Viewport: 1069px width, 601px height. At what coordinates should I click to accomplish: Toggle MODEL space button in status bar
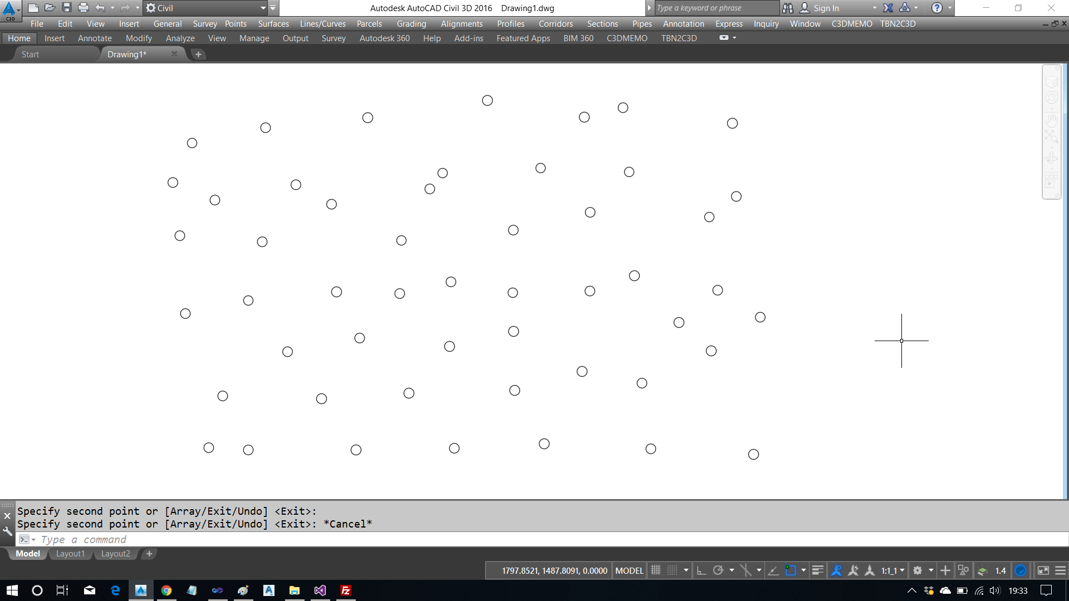(x=629, y=570)
